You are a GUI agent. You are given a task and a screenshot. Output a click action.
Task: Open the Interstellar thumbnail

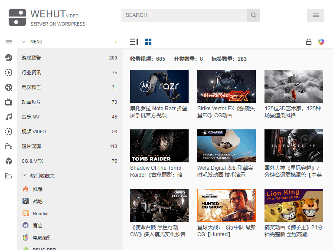tap(294, 146)
